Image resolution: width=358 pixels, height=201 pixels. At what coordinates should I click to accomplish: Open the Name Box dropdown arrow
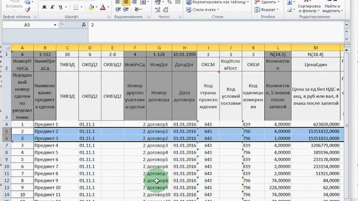pyautogui.click(x=55, y=25)
